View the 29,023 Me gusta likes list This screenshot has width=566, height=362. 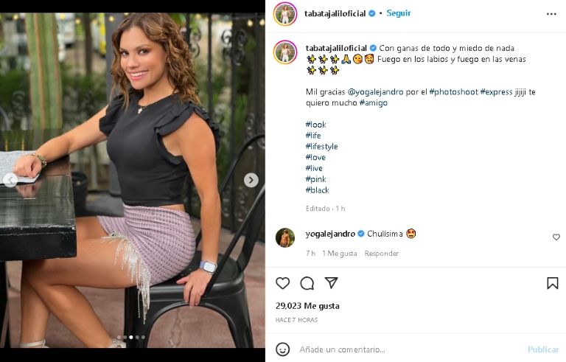(x=307, y=306)
